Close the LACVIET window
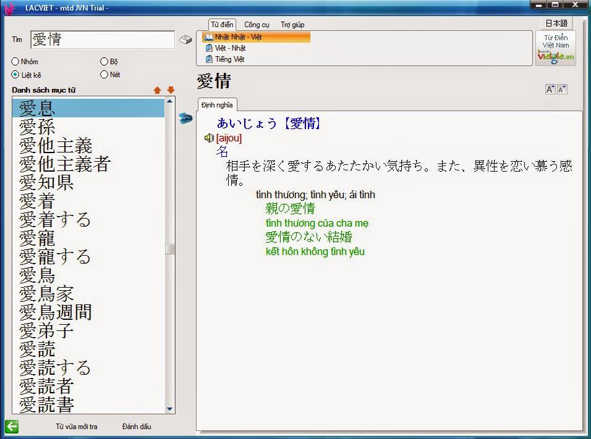The image size is (591, 439). click(x=576, y=5)
